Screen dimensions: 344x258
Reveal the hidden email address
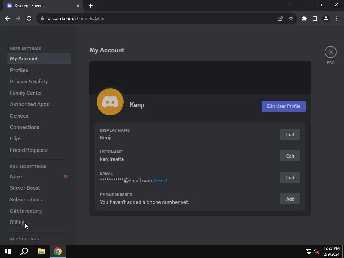[x=160, y=181]
